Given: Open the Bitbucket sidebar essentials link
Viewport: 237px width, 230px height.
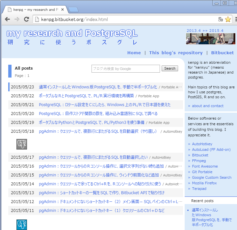Looking at the screenshot, I should click(x=200, y=155).
